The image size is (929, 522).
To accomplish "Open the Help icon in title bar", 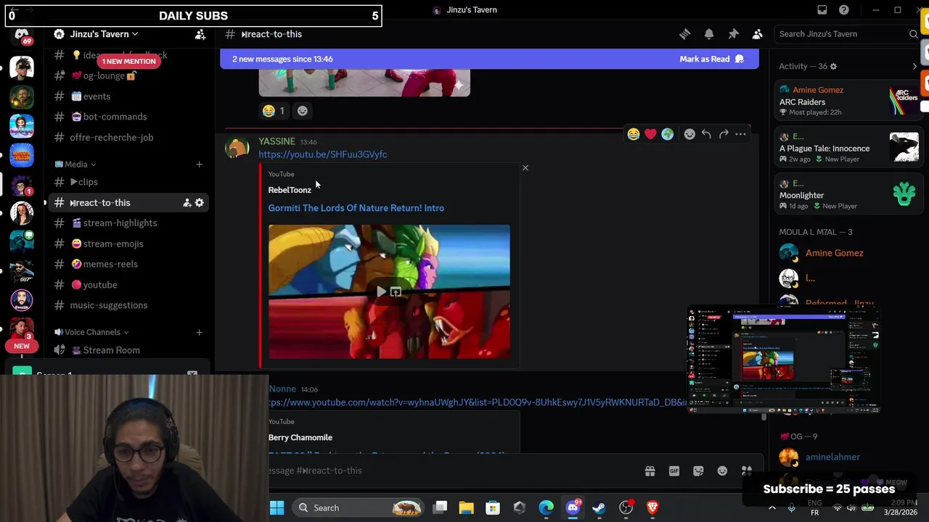I will 843,10.
